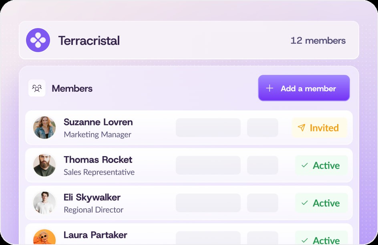This screenshot has width=378, height=245.
Task: Expand Eli Skywalker's member row details
Action: (189, 203)
